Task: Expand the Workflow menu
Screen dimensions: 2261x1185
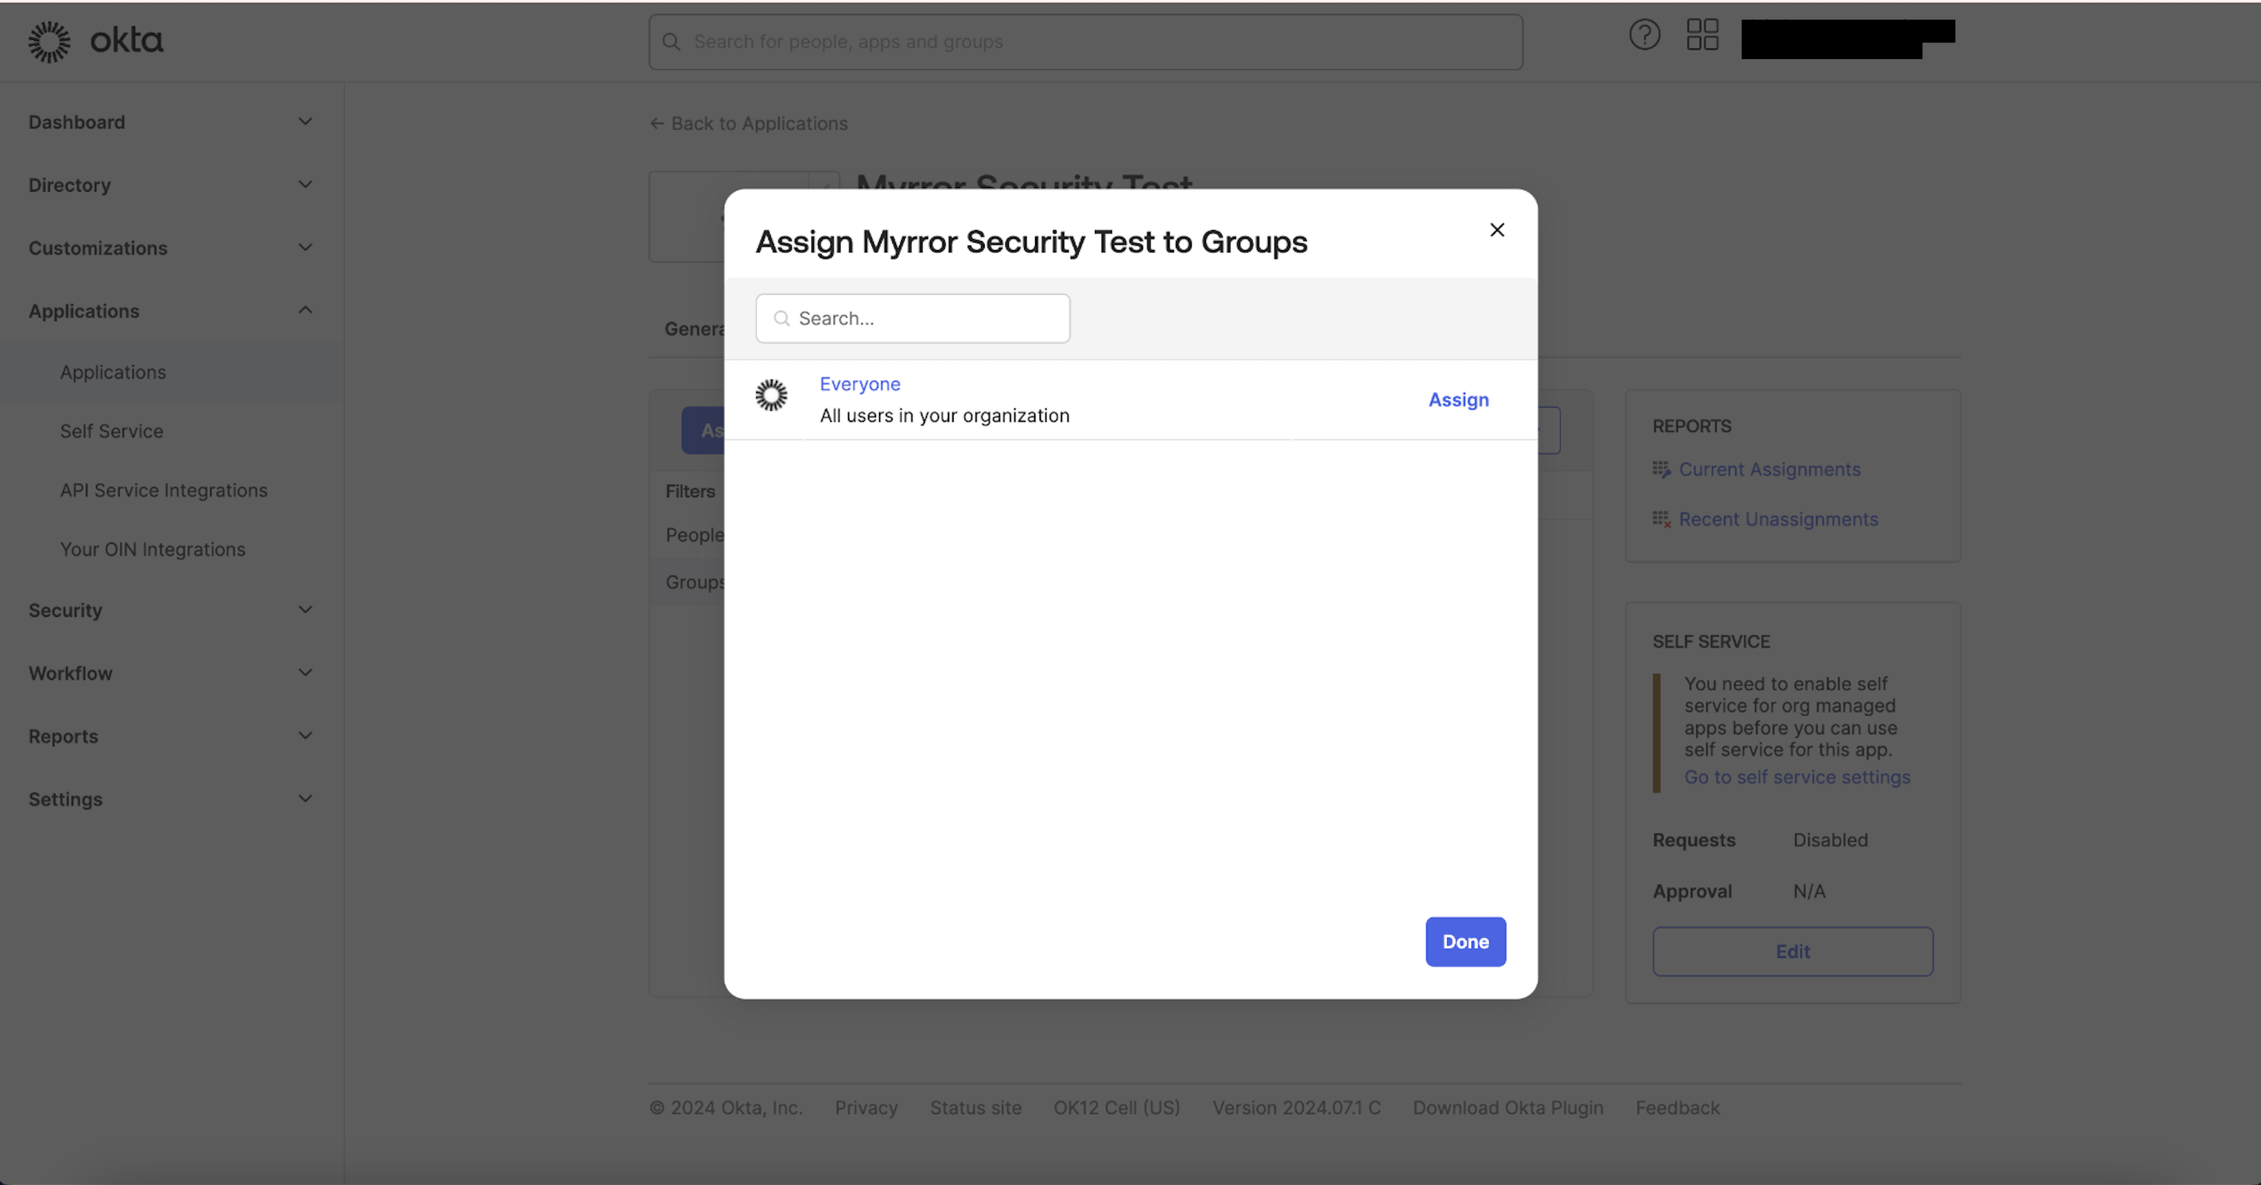Action: click(x=305, y=673)
